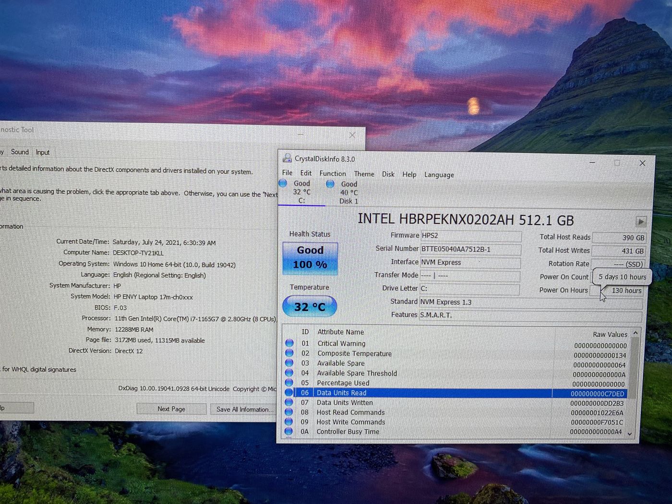The height and width of the screenshot is (504, 672).
Task: Select the Available Spare Threshold row
Action: coord(456,374)
